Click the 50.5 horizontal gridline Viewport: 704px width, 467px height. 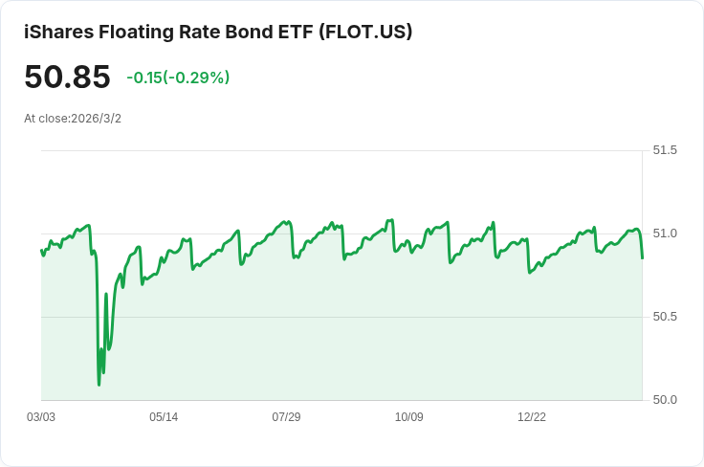click(x=341, y=317)
